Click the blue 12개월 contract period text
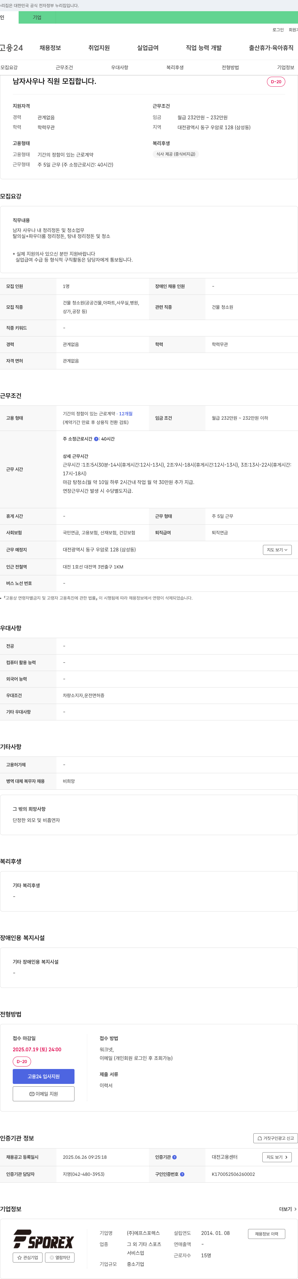 (125, 413)
